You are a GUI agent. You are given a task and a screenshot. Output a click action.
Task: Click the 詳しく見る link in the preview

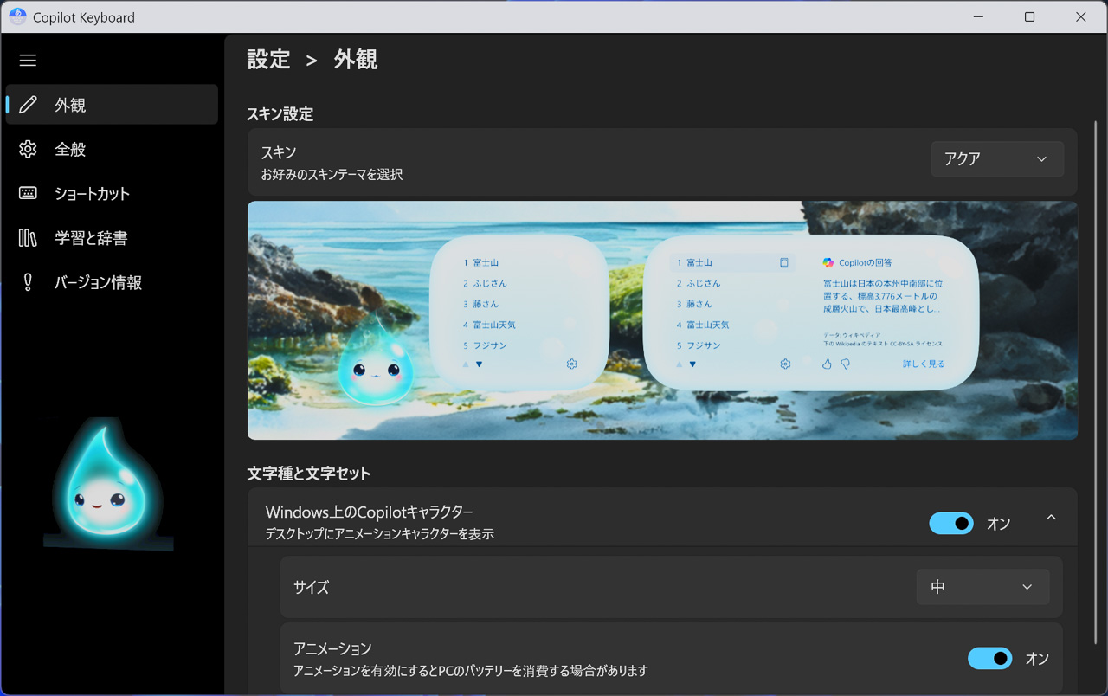924,364
